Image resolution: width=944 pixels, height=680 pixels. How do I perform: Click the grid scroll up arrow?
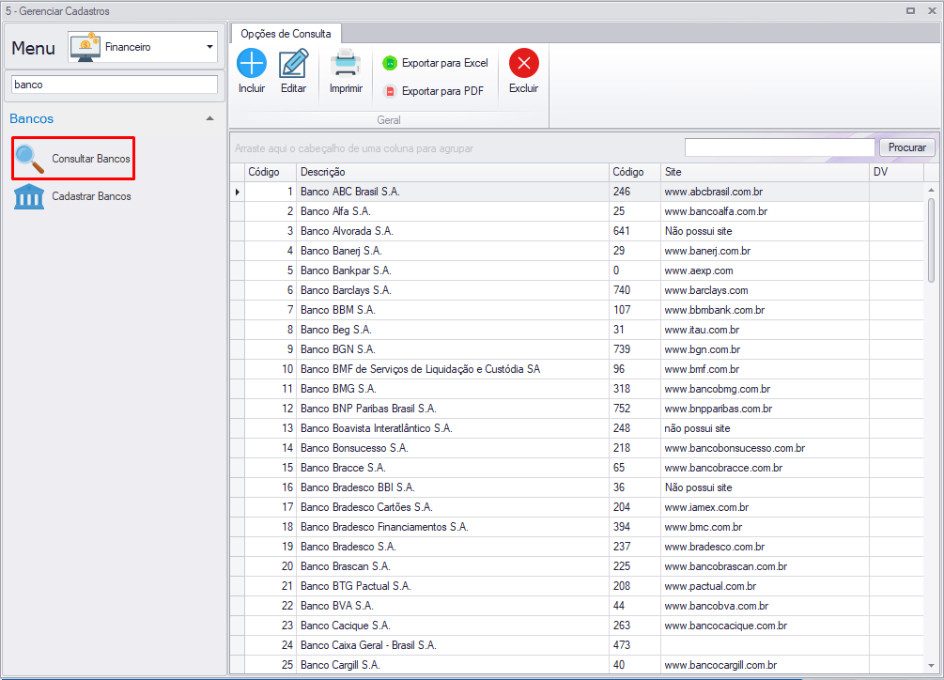click(x=931, y=190)
